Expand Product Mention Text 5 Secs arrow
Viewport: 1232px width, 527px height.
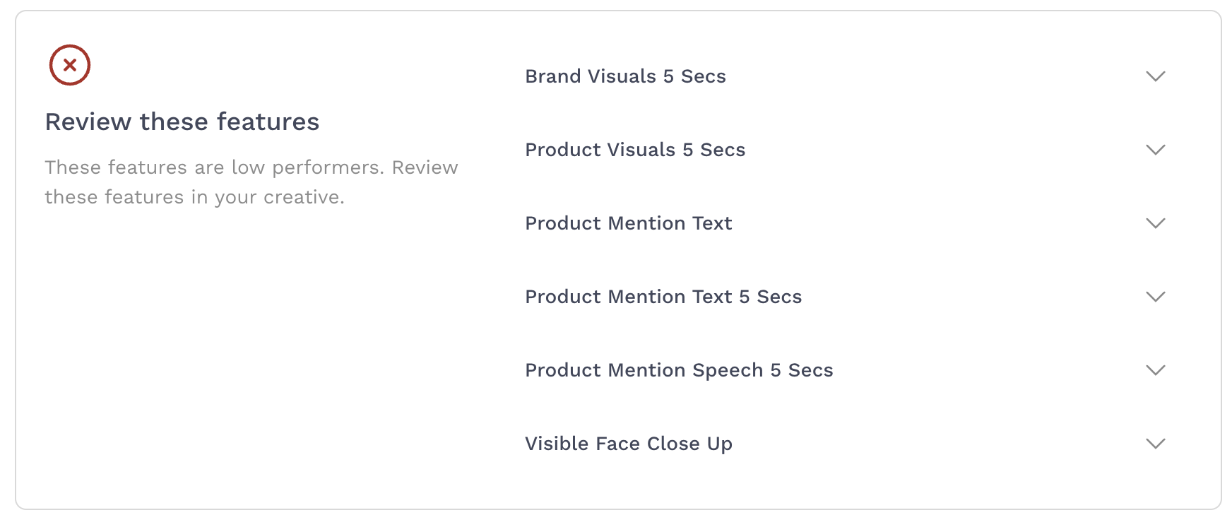click(x=1155, y=297)
